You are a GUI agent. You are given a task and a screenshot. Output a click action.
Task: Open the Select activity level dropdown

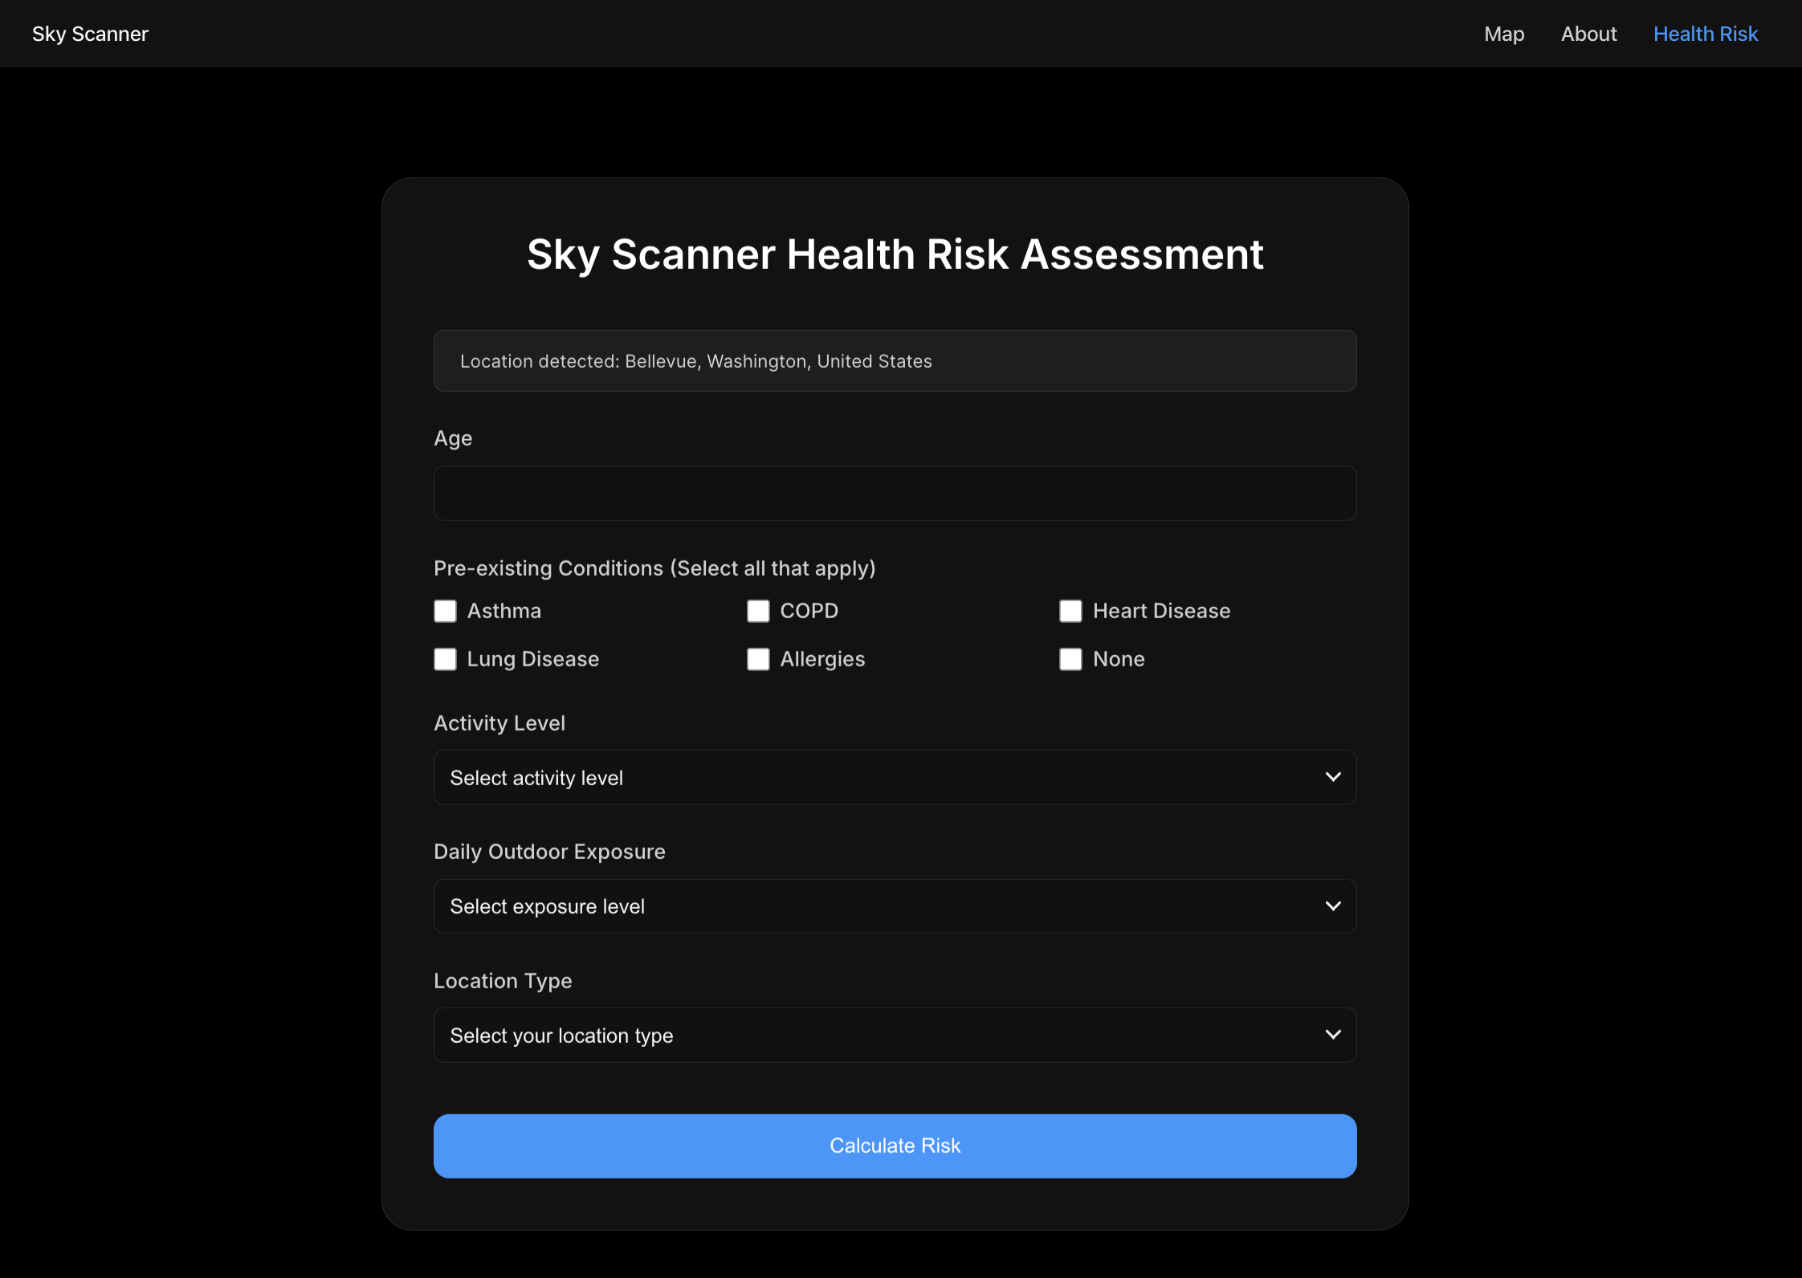pos(894,777)
